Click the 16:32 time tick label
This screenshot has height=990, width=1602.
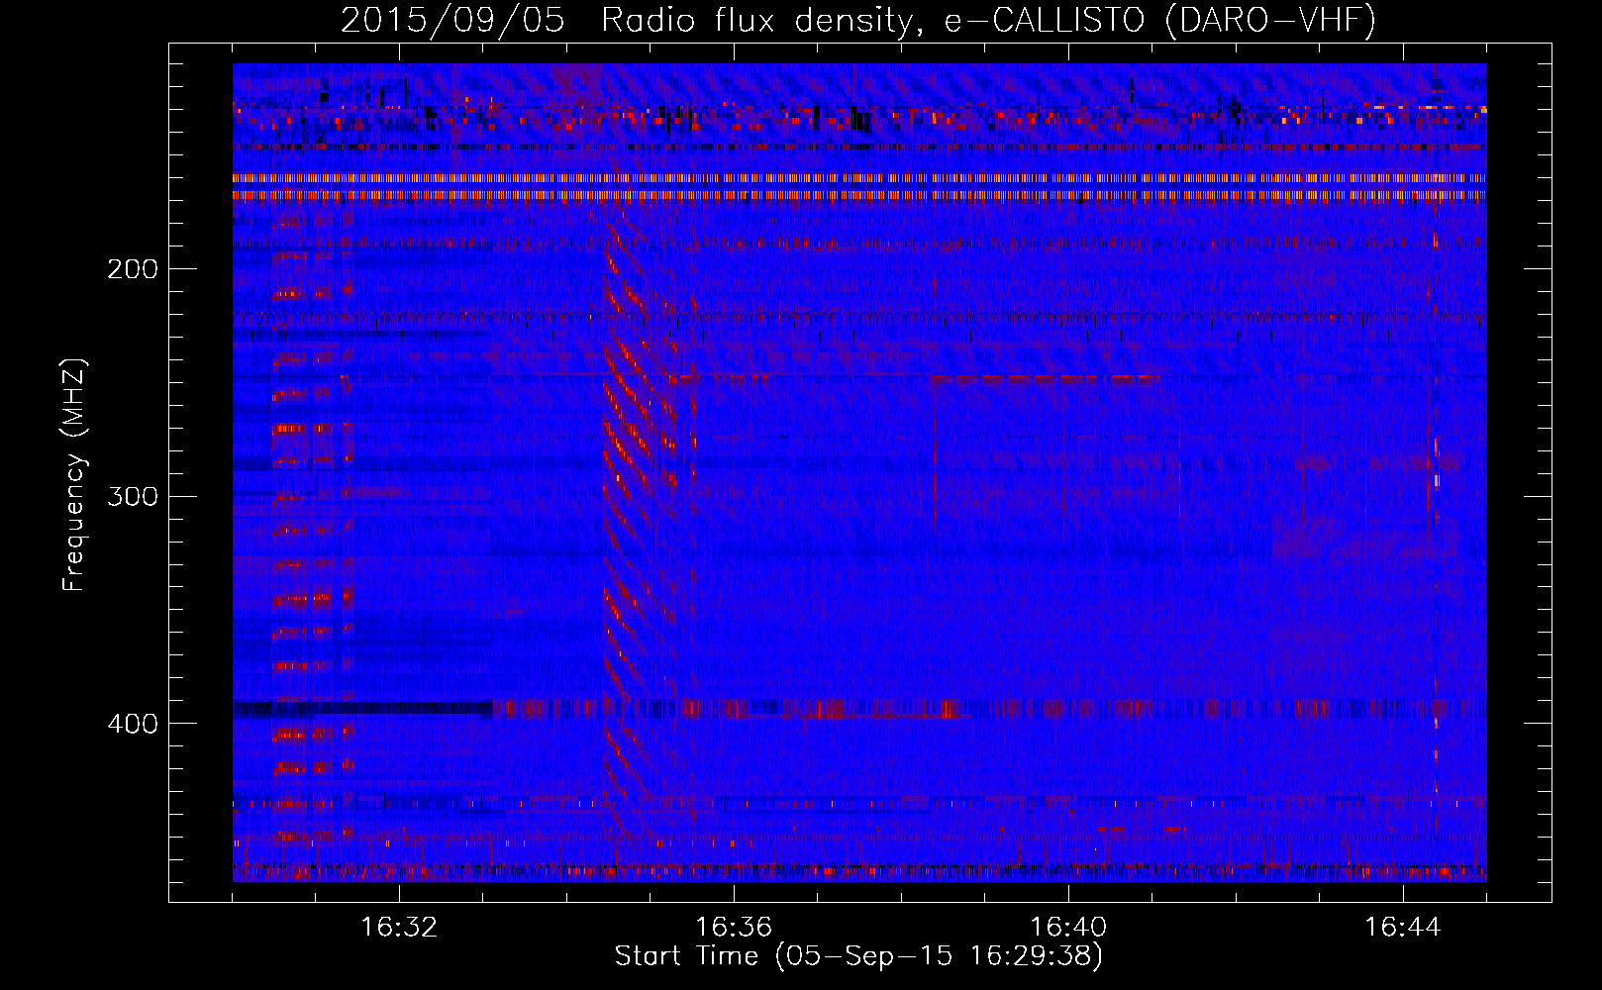click(399, 928)
